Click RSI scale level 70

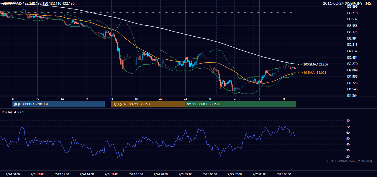(348, 127)
